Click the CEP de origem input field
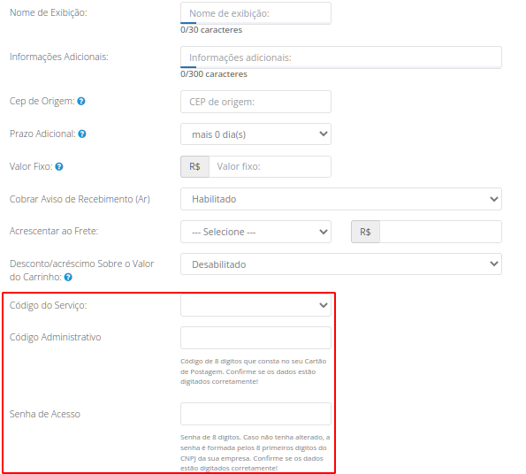 click(x=255, y=102)
